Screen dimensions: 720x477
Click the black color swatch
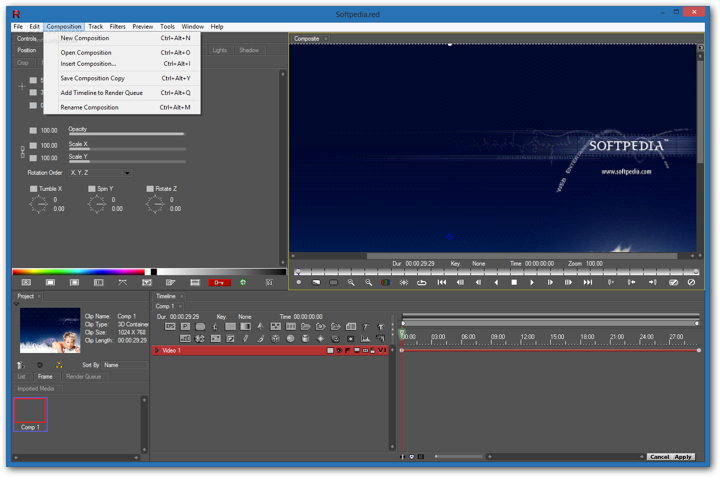point(154,272)
